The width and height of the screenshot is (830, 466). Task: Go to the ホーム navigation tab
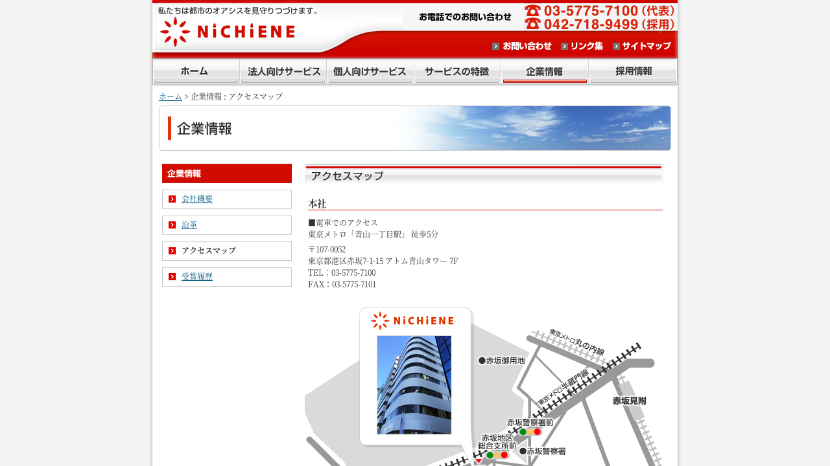tap(196, 72)
